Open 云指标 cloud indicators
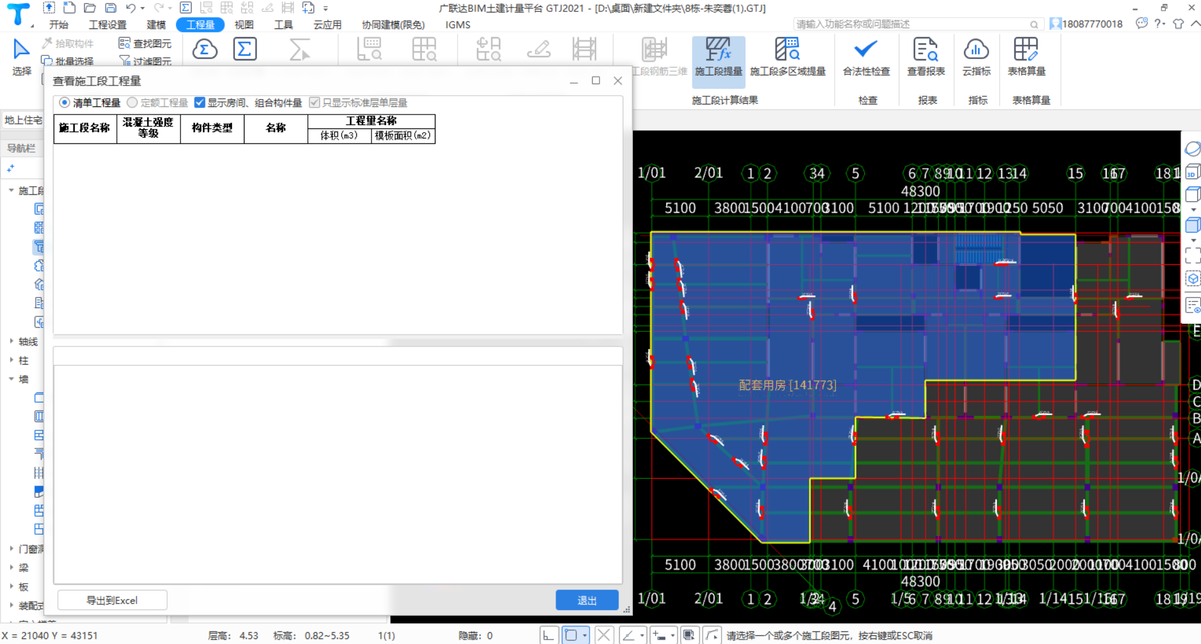 [976, 57]
